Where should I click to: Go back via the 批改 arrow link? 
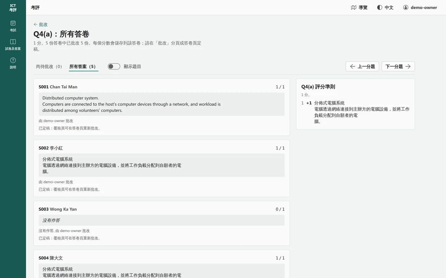pos(41,24)
